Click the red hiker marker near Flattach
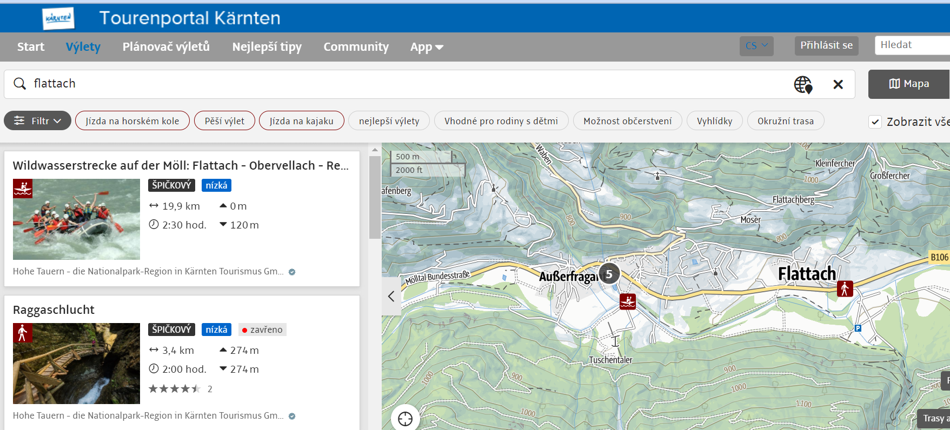Viewport: 950px width, 430px height. [x=845, y=289]
